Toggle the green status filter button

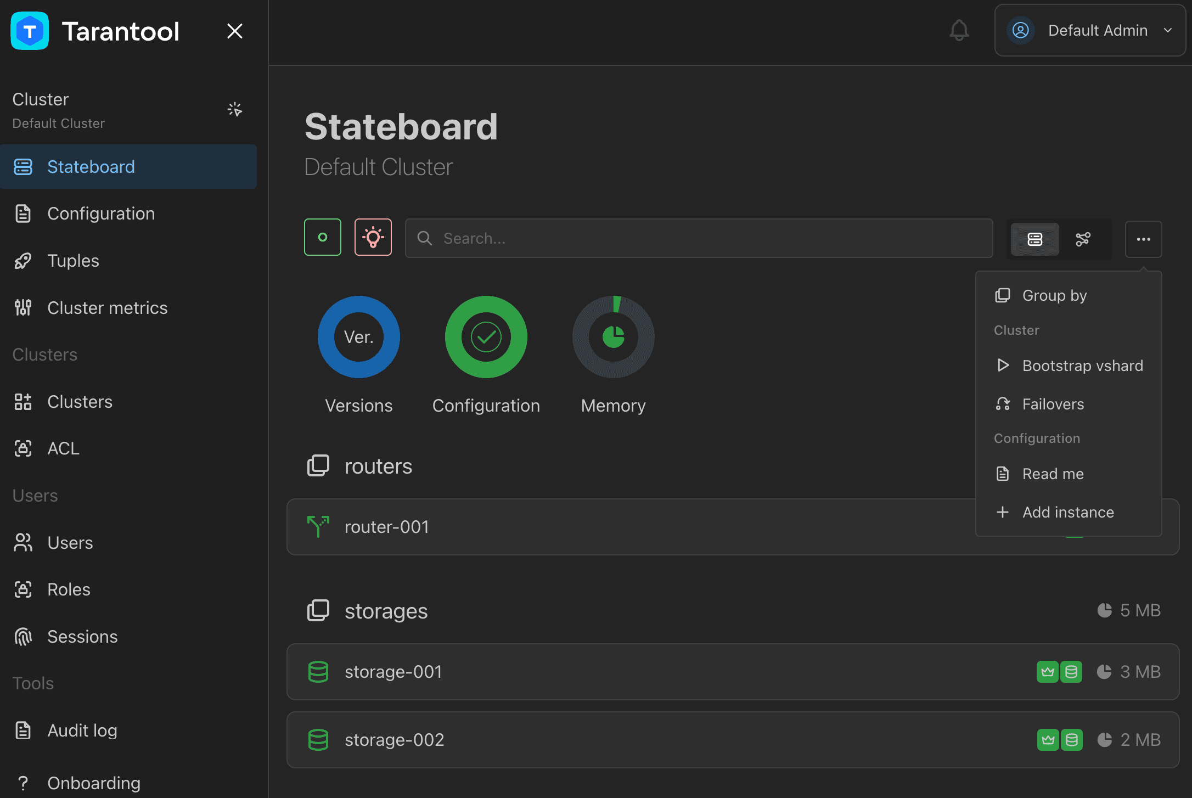click(323, 237)
